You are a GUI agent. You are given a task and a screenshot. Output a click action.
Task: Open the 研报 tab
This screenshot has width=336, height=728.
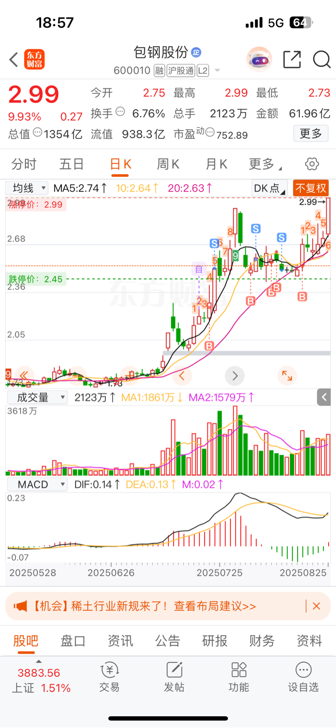point(215,641)
